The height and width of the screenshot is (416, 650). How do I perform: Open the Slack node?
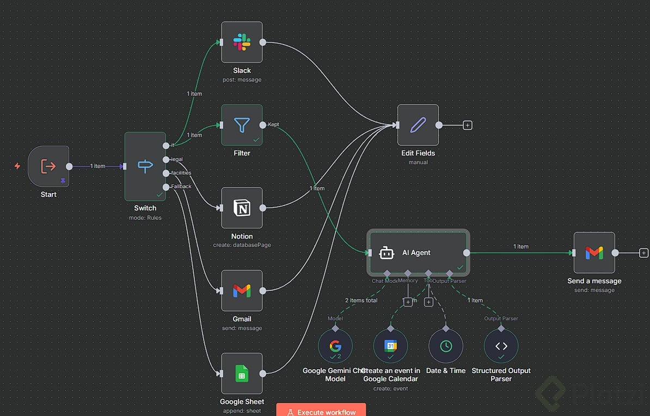click(x=242, y=42)
